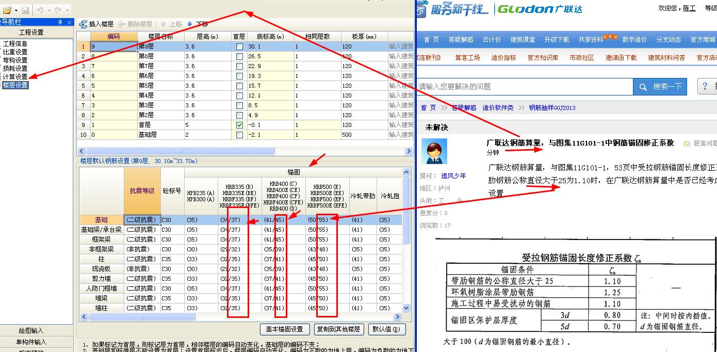Image resolution: width=717 pixels, height=352 pixels.
Task: Toggle 首层 checkbox for 第8层
Action: 239,56
